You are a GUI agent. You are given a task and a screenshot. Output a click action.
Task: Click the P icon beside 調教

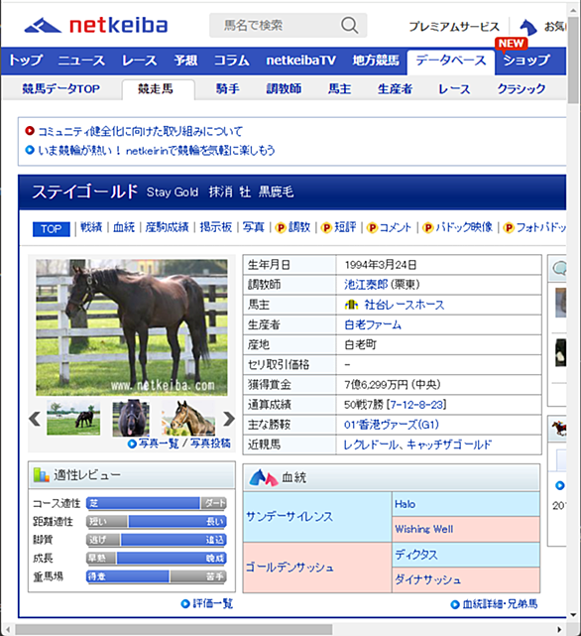(x=281, y=228)
